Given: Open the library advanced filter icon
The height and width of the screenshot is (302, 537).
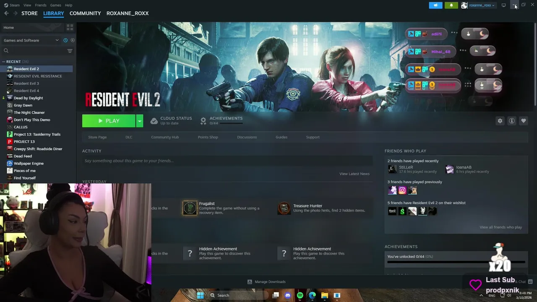Looking at the screenshot, I should point(70,51).
